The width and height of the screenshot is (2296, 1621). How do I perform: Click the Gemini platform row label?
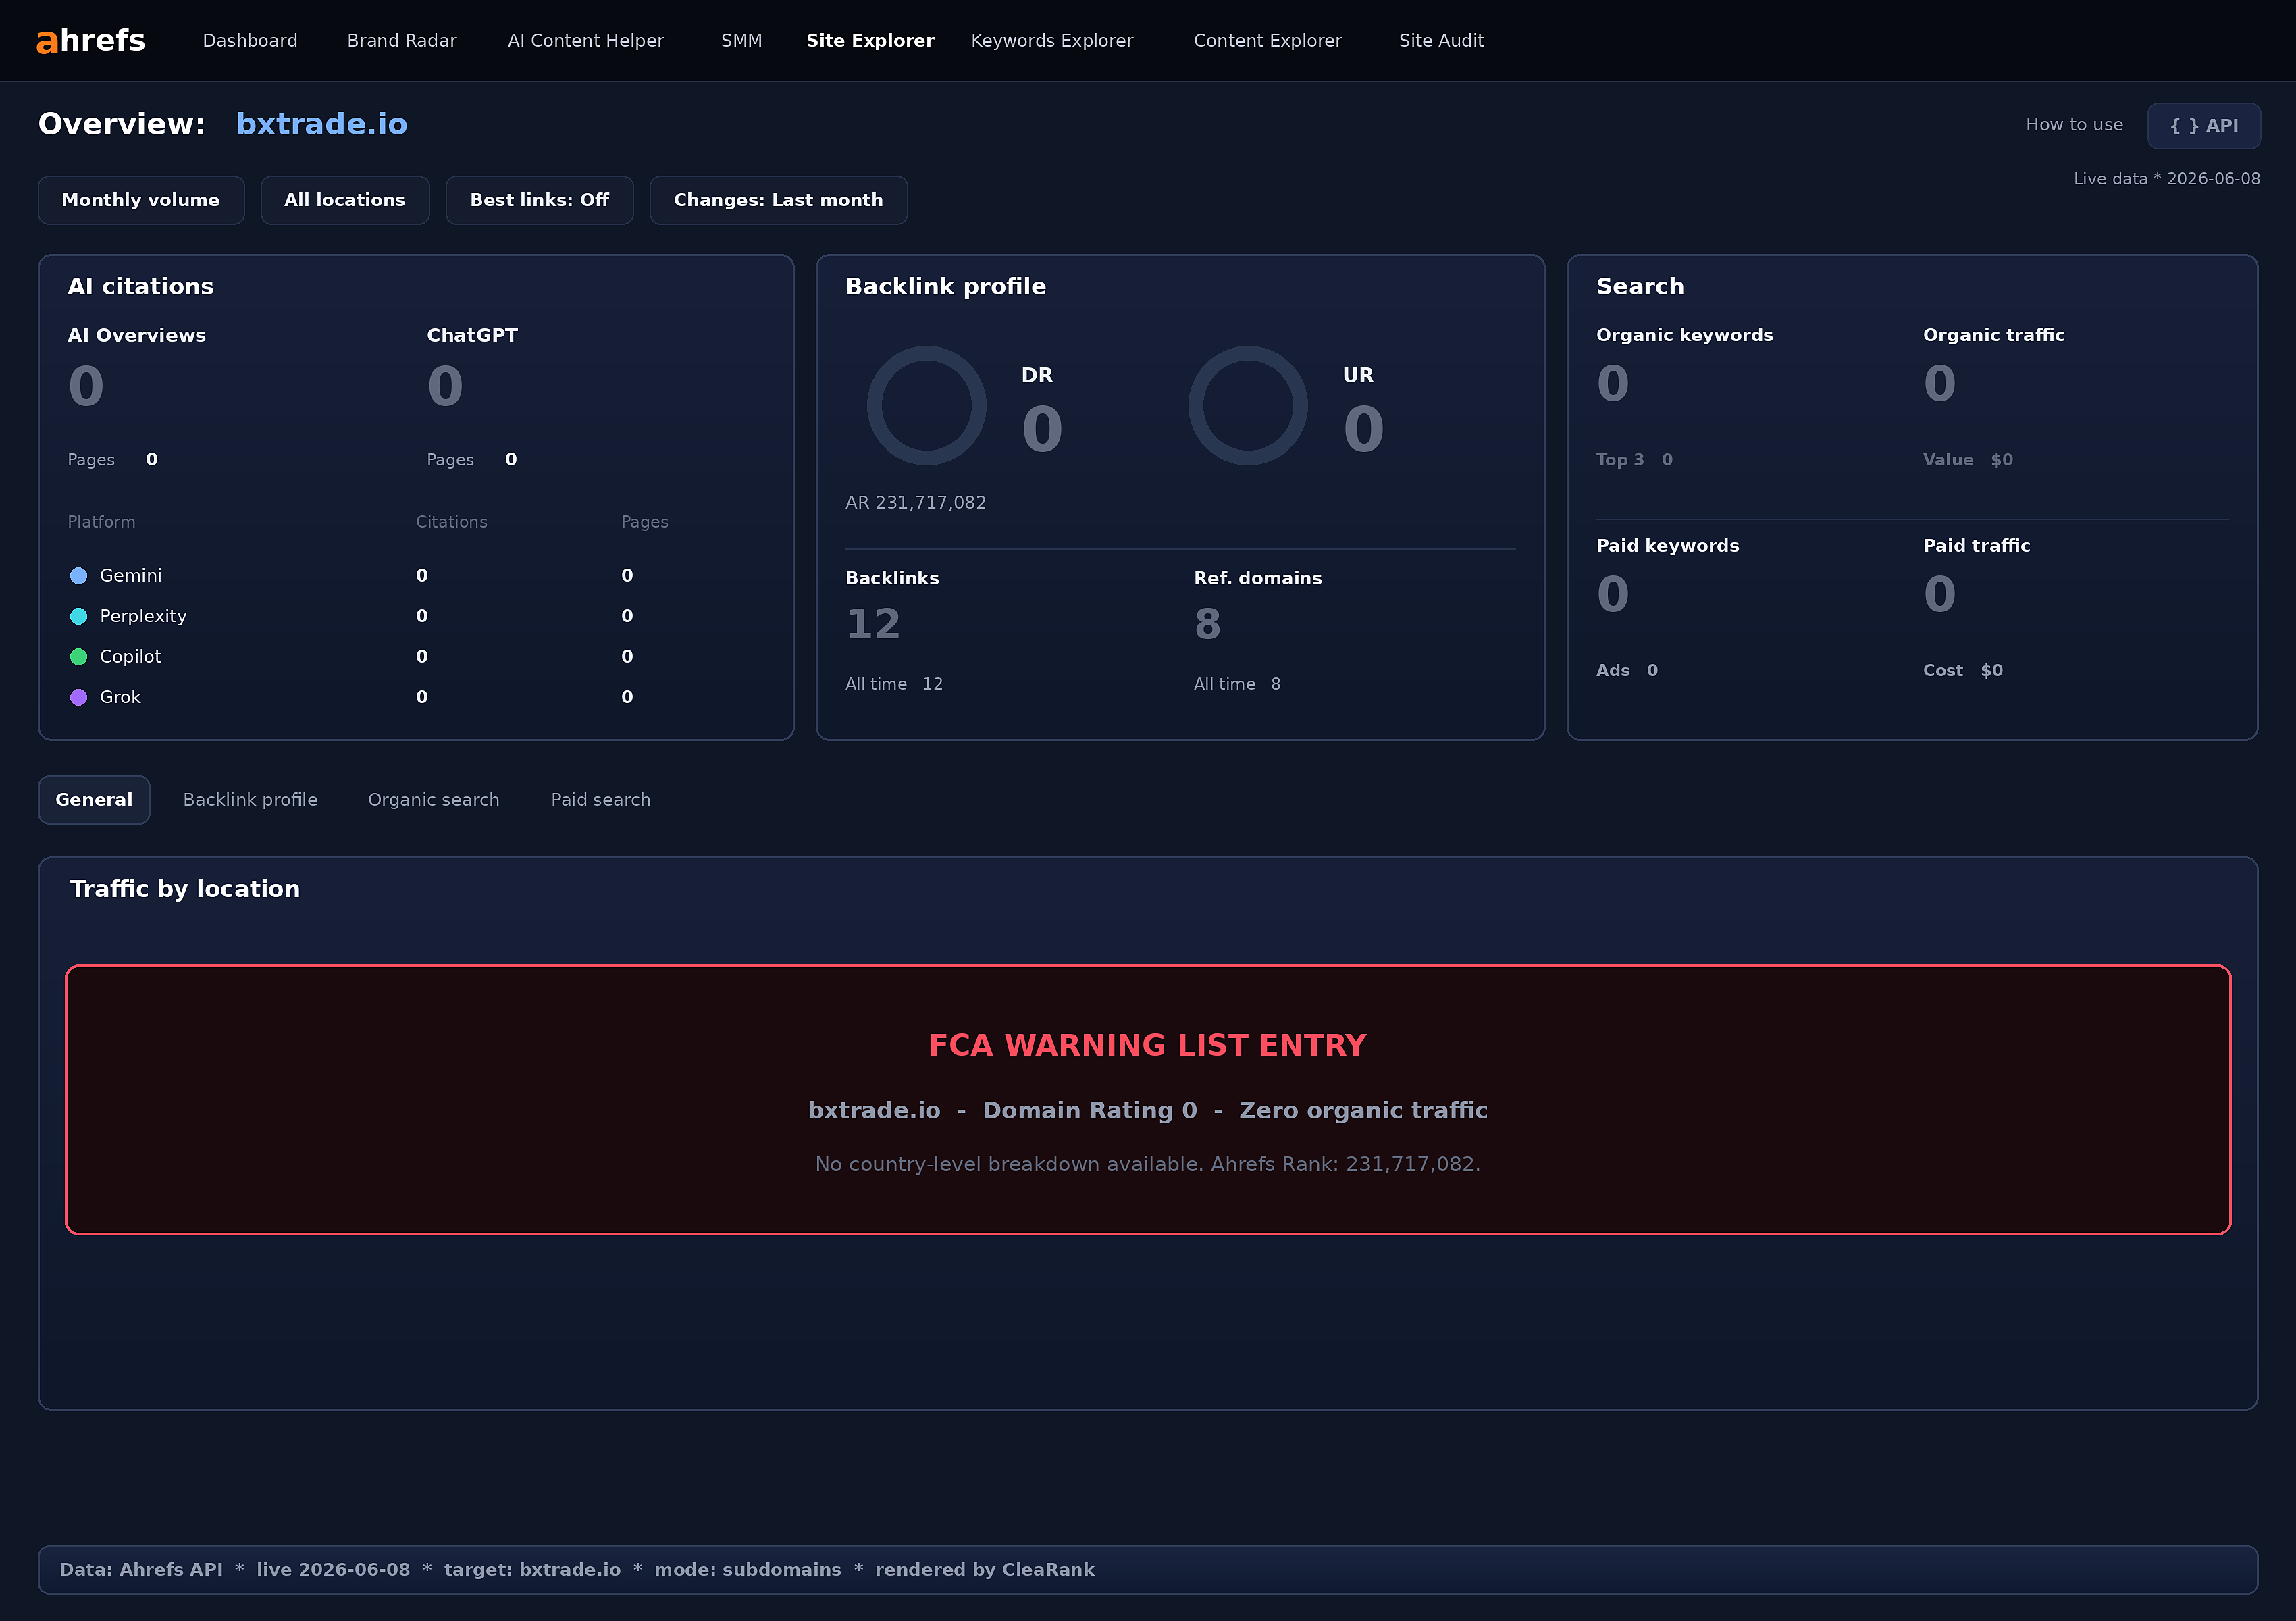tap(130, 575)
